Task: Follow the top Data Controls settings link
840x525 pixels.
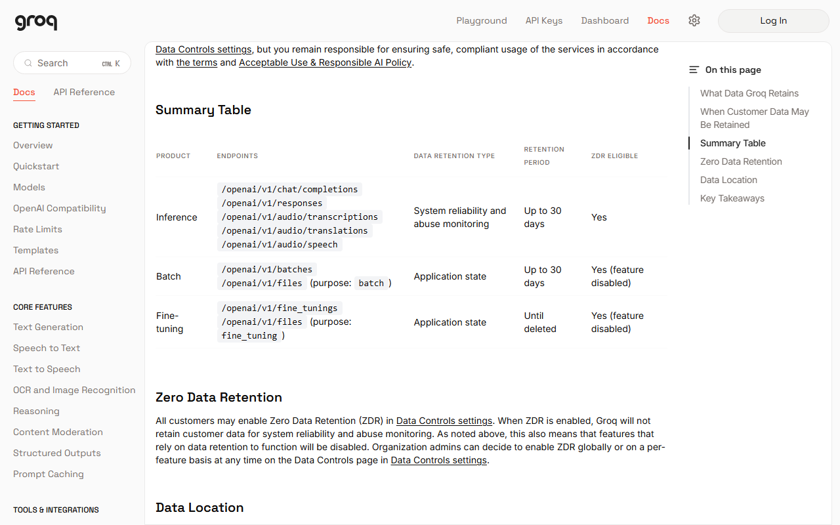Action: tap(203, 49)
